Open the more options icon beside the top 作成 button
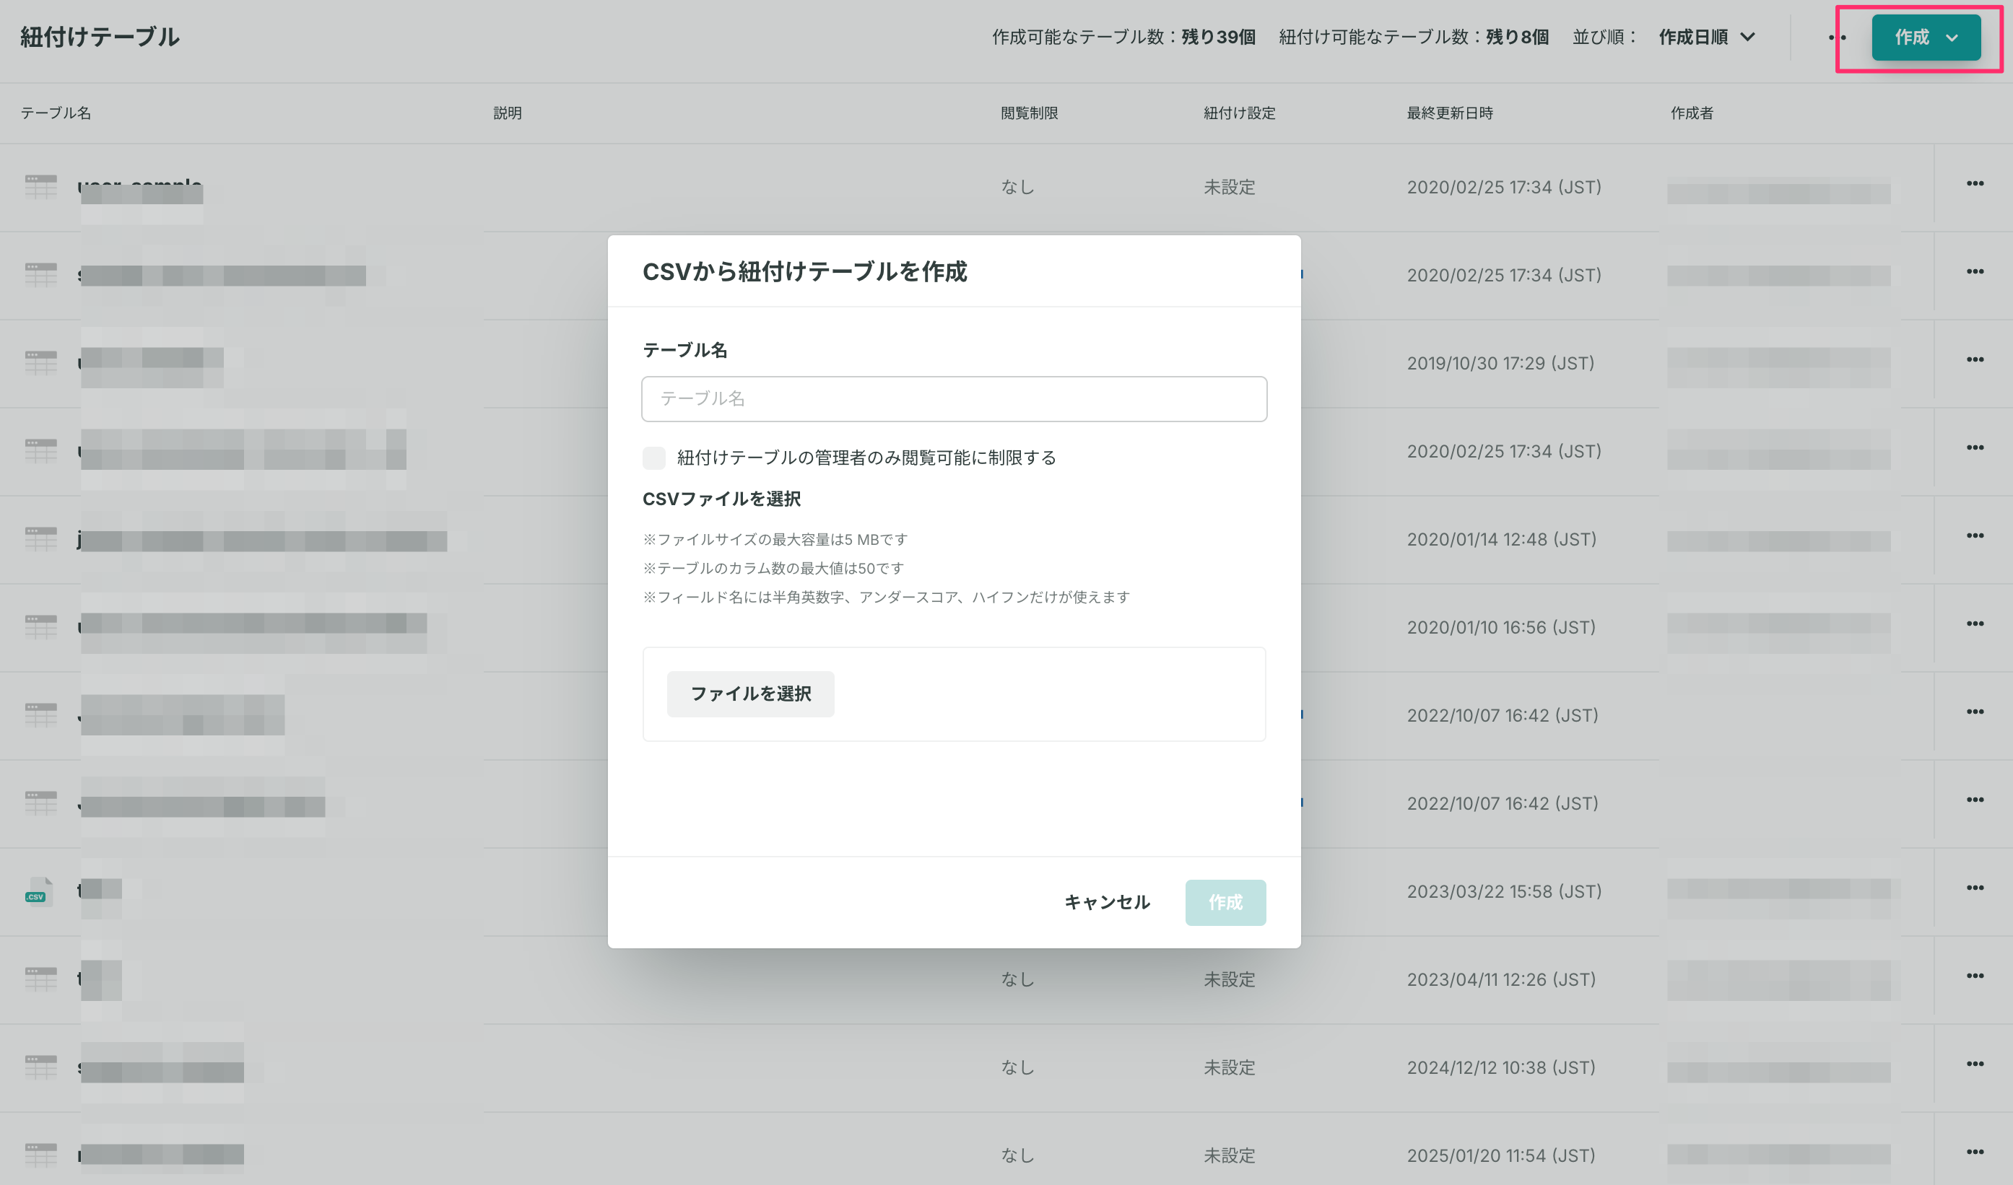The width and height of the screenshot is (2013, 1185). click(x=1836, y=37)
